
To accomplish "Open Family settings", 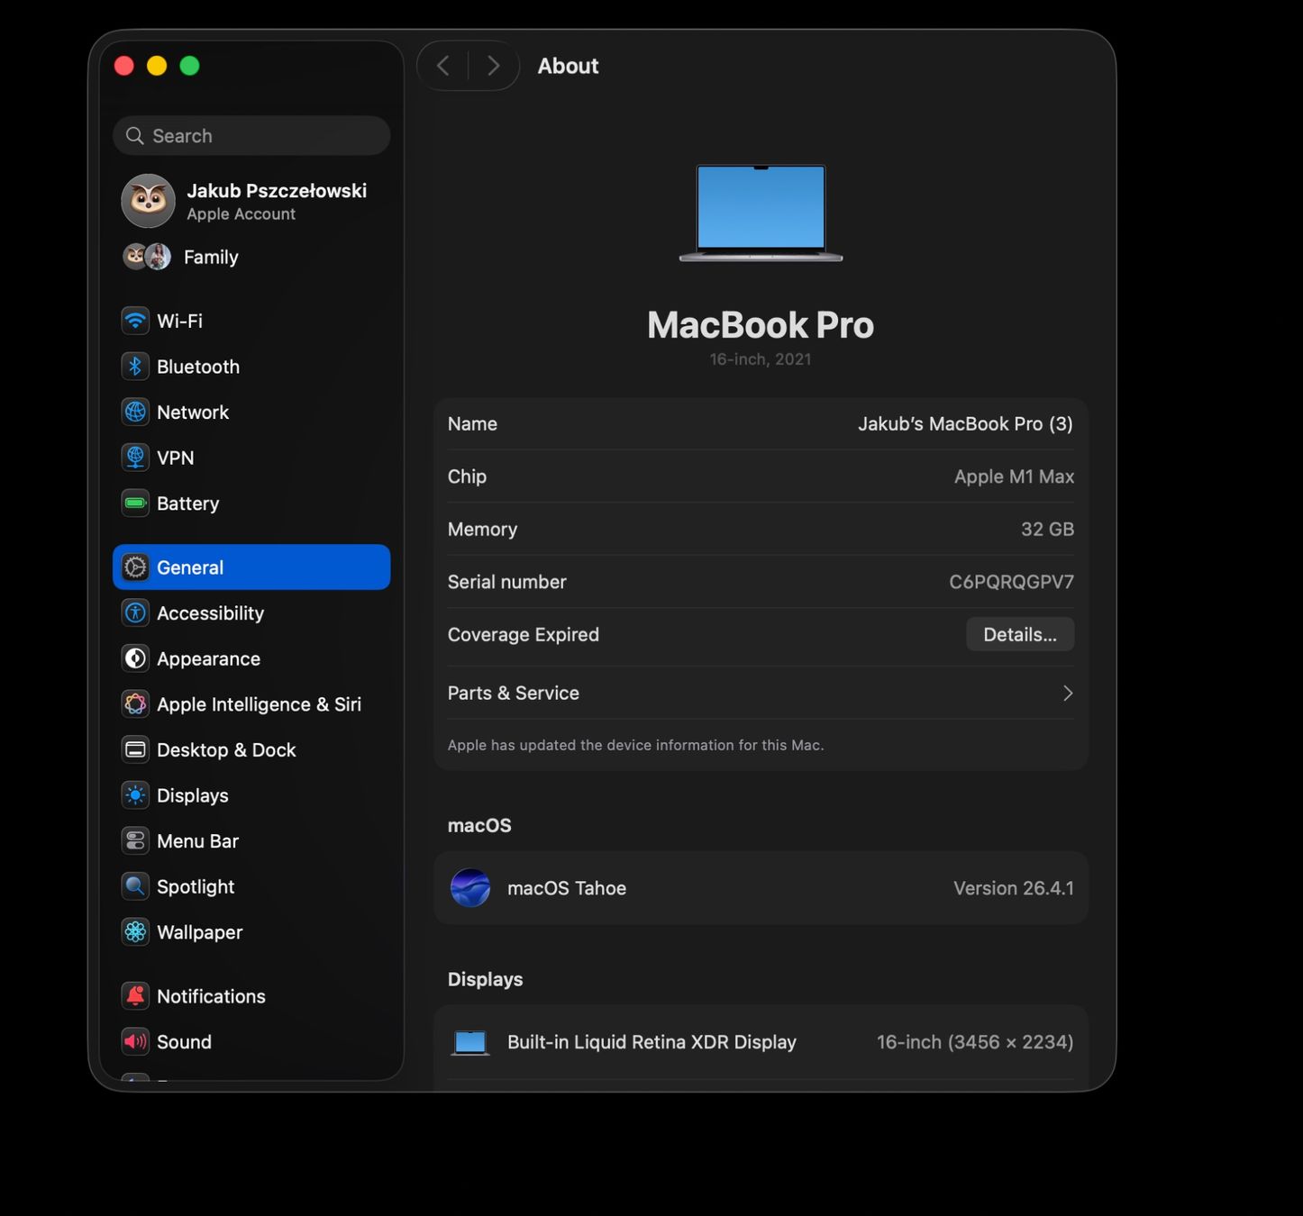I will pyautogui.click(x=251, y=257).
